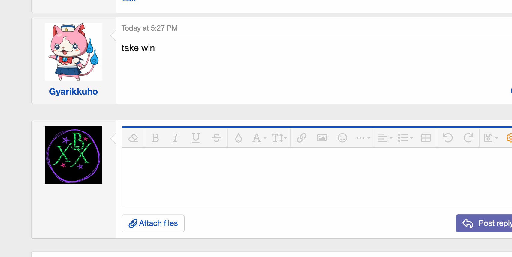Image resolution: width=512 pixels, height=257 pixels.
Task: Open the font size dropdown
Action: (x=279, y=138)
